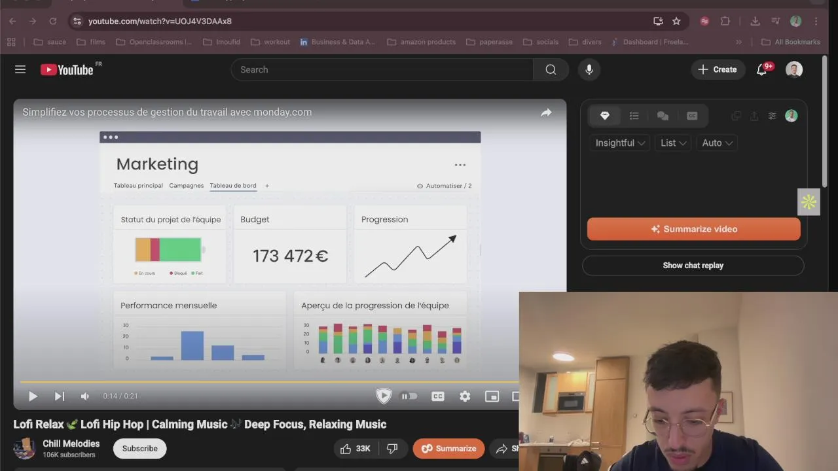Click the Summarize video button

click(x=694, y=229)
